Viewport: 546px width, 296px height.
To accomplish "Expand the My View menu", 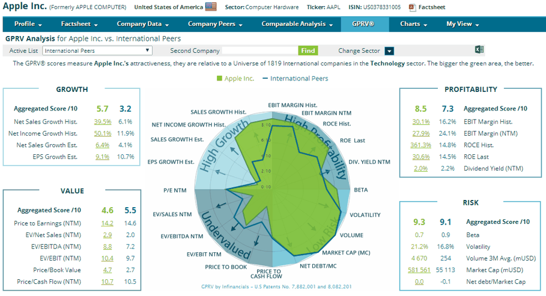I will pyautogui.click(x=463, y=24).
